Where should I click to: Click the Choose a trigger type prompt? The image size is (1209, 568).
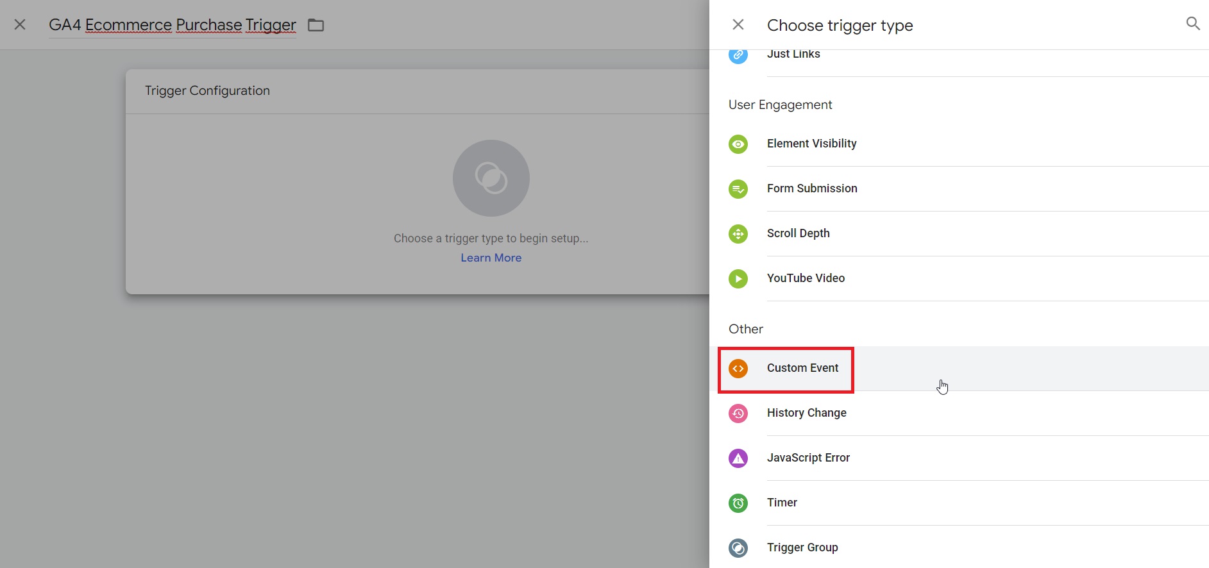tap(491, 238)
